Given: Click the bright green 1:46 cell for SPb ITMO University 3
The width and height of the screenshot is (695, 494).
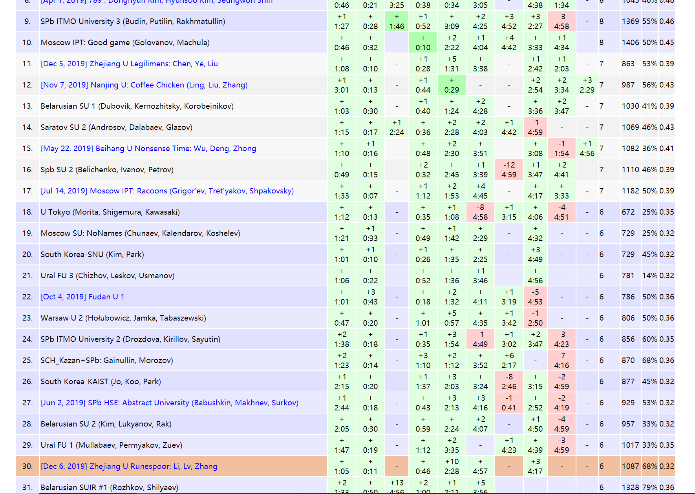Looking at the screenshot, I should click(x=397, y=22).
